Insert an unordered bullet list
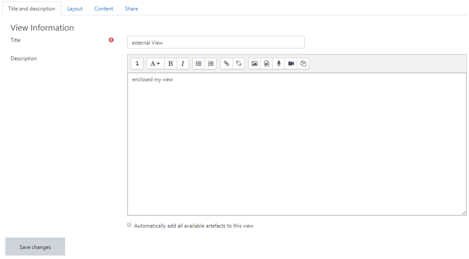The height and width of the screenshot is (259, 469). 199,64
